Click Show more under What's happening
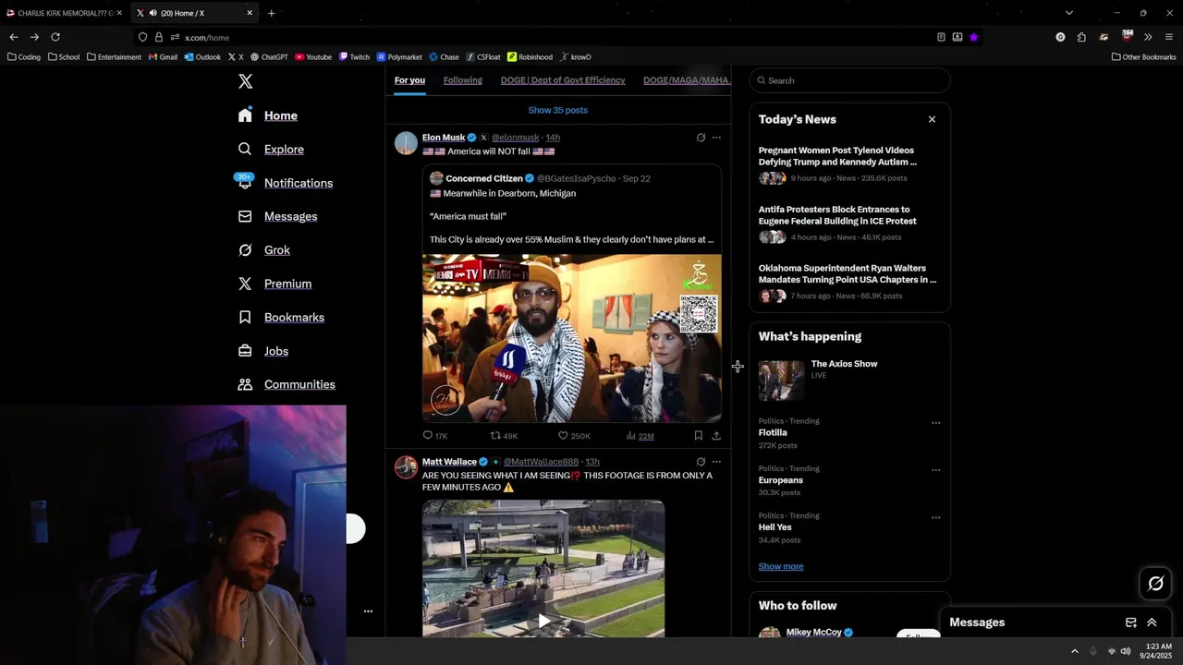1183x665 pixels. [781, 566]
